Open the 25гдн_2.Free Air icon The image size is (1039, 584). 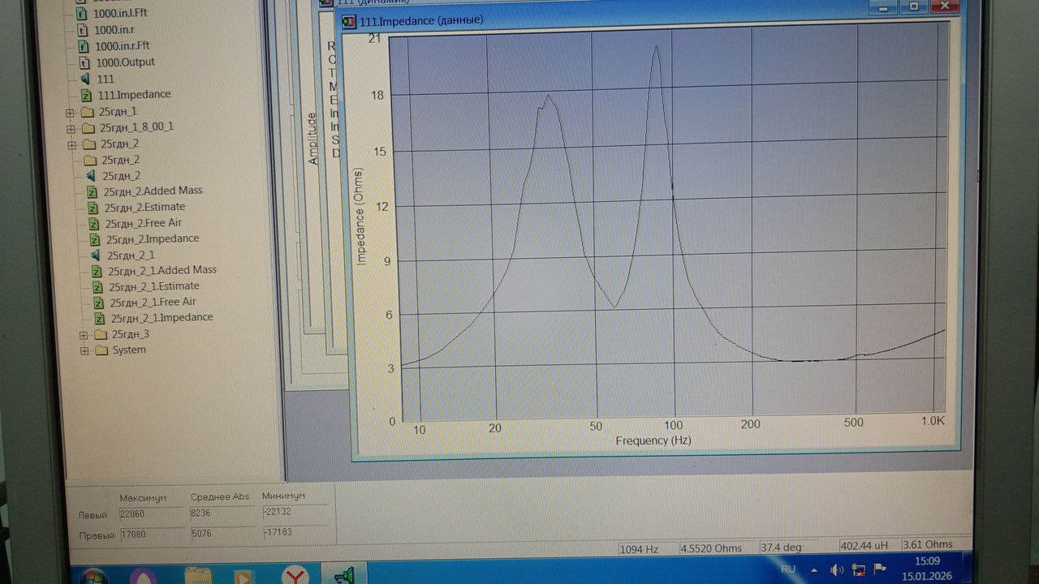click(x=93, y=224)
